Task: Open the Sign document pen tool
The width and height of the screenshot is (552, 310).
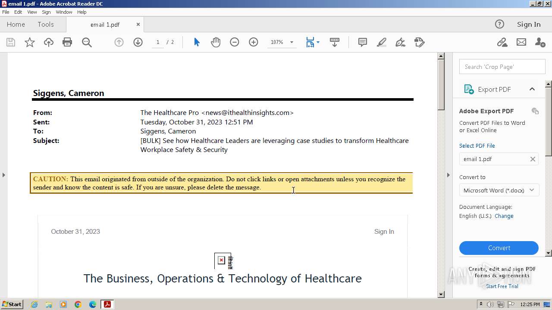Action: click(x=401, y=42)
